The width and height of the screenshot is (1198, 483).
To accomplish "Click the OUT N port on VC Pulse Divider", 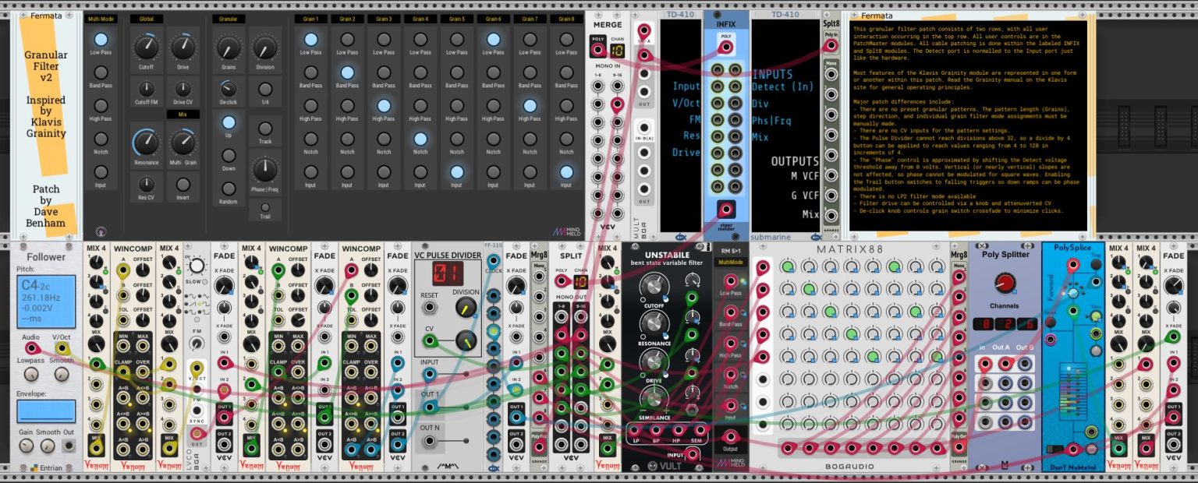I will (x=429, y=442).
